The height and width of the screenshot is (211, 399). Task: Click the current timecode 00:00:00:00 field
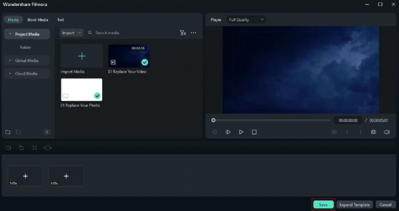(x=348, y=120)
